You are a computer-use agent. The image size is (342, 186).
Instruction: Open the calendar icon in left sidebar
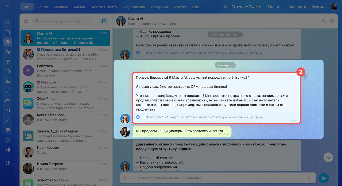tap(8, 71)
